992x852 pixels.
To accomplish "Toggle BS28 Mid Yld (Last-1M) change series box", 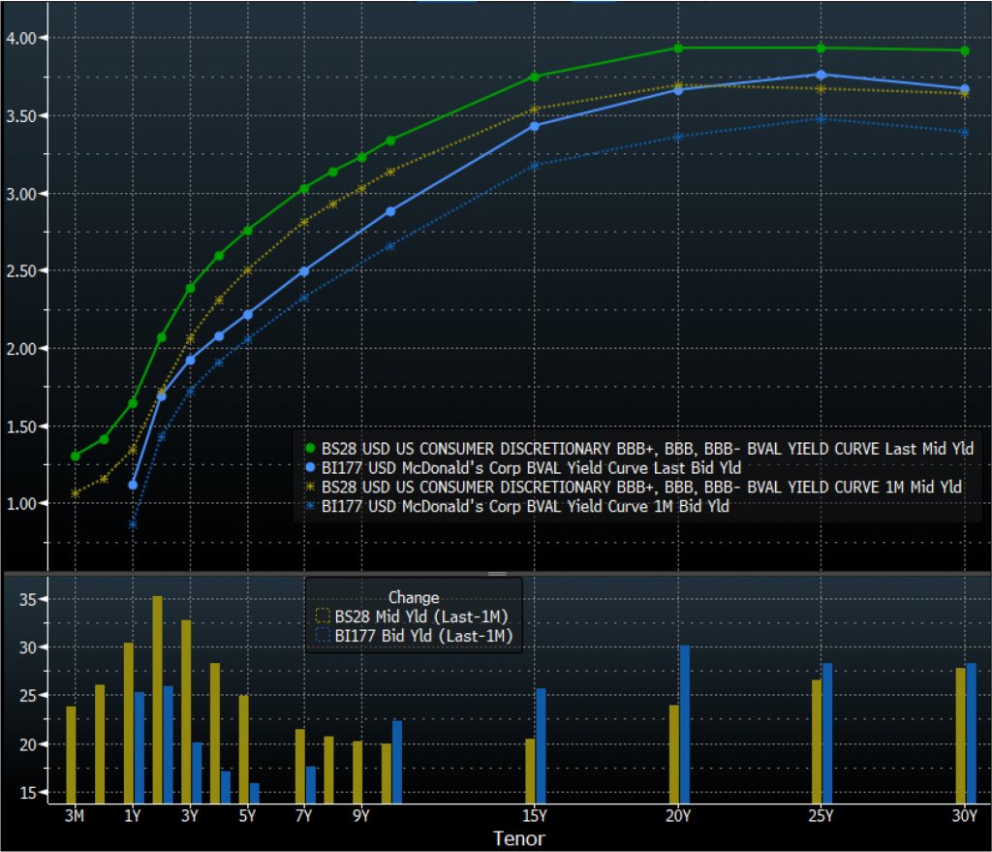I will 323,615.
